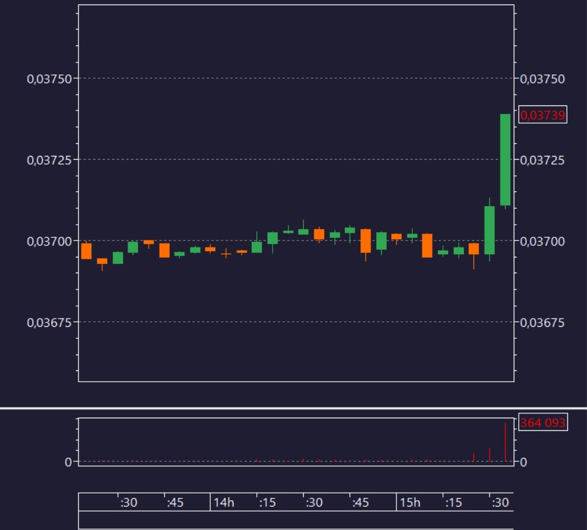Click the volume value label 364 093
587x530 pixels.
click(x=543, y=423)
